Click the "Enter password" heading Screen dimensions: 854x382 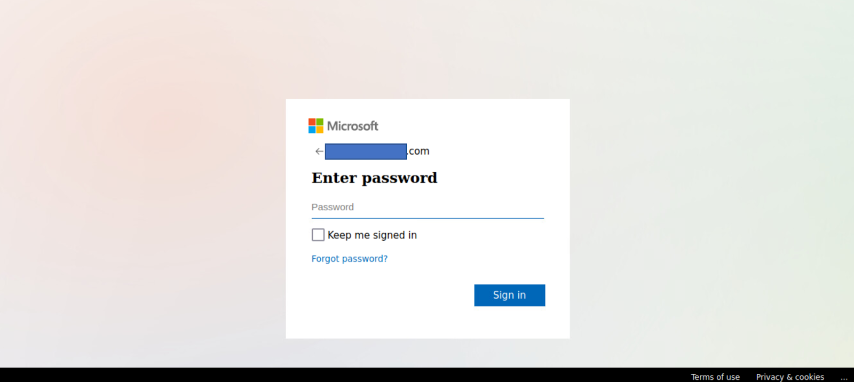pos(374,178)
